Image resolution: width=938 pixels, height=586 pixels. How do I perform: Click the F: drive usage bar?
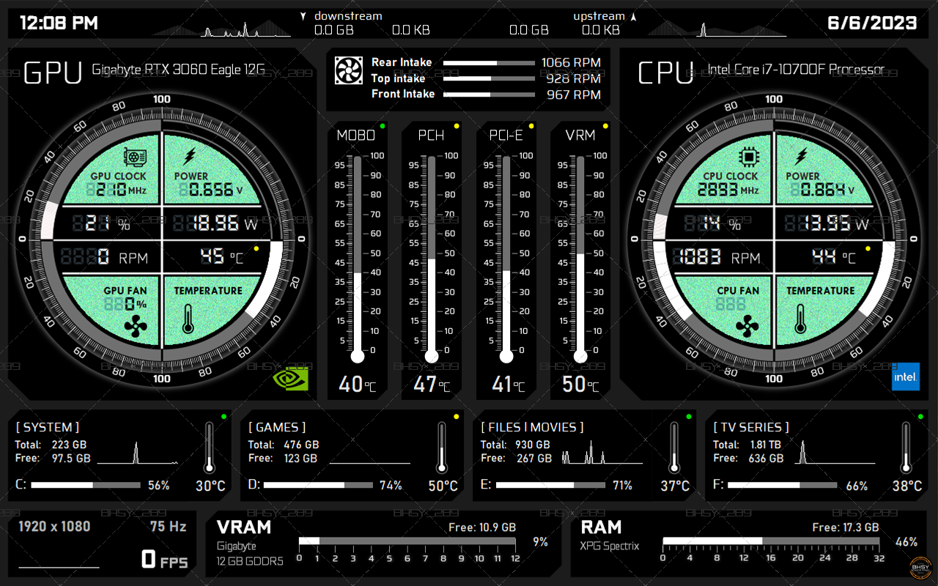point(783,485)
